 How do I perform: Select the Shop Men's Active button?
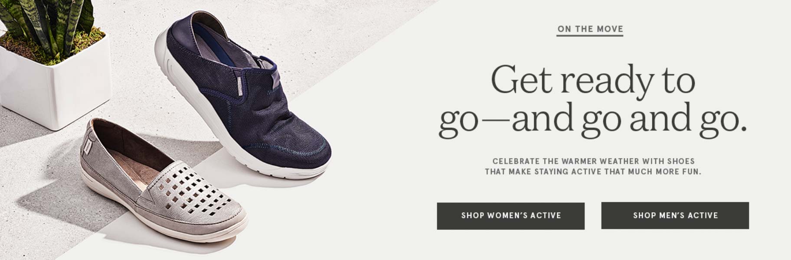675,215
